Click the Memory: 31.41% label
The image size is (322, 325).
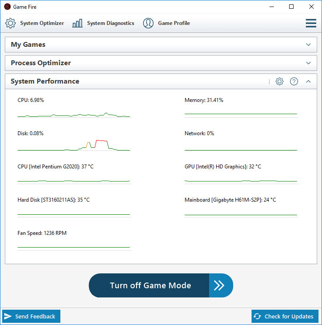pyautogui.click(x=204, y=100)
